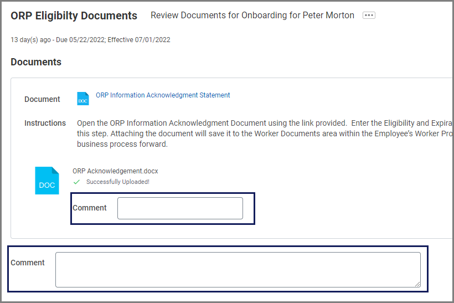Click the Comment label beside the large text area
This screenshot has height=303, width=454.
click(x=28, y=263)
